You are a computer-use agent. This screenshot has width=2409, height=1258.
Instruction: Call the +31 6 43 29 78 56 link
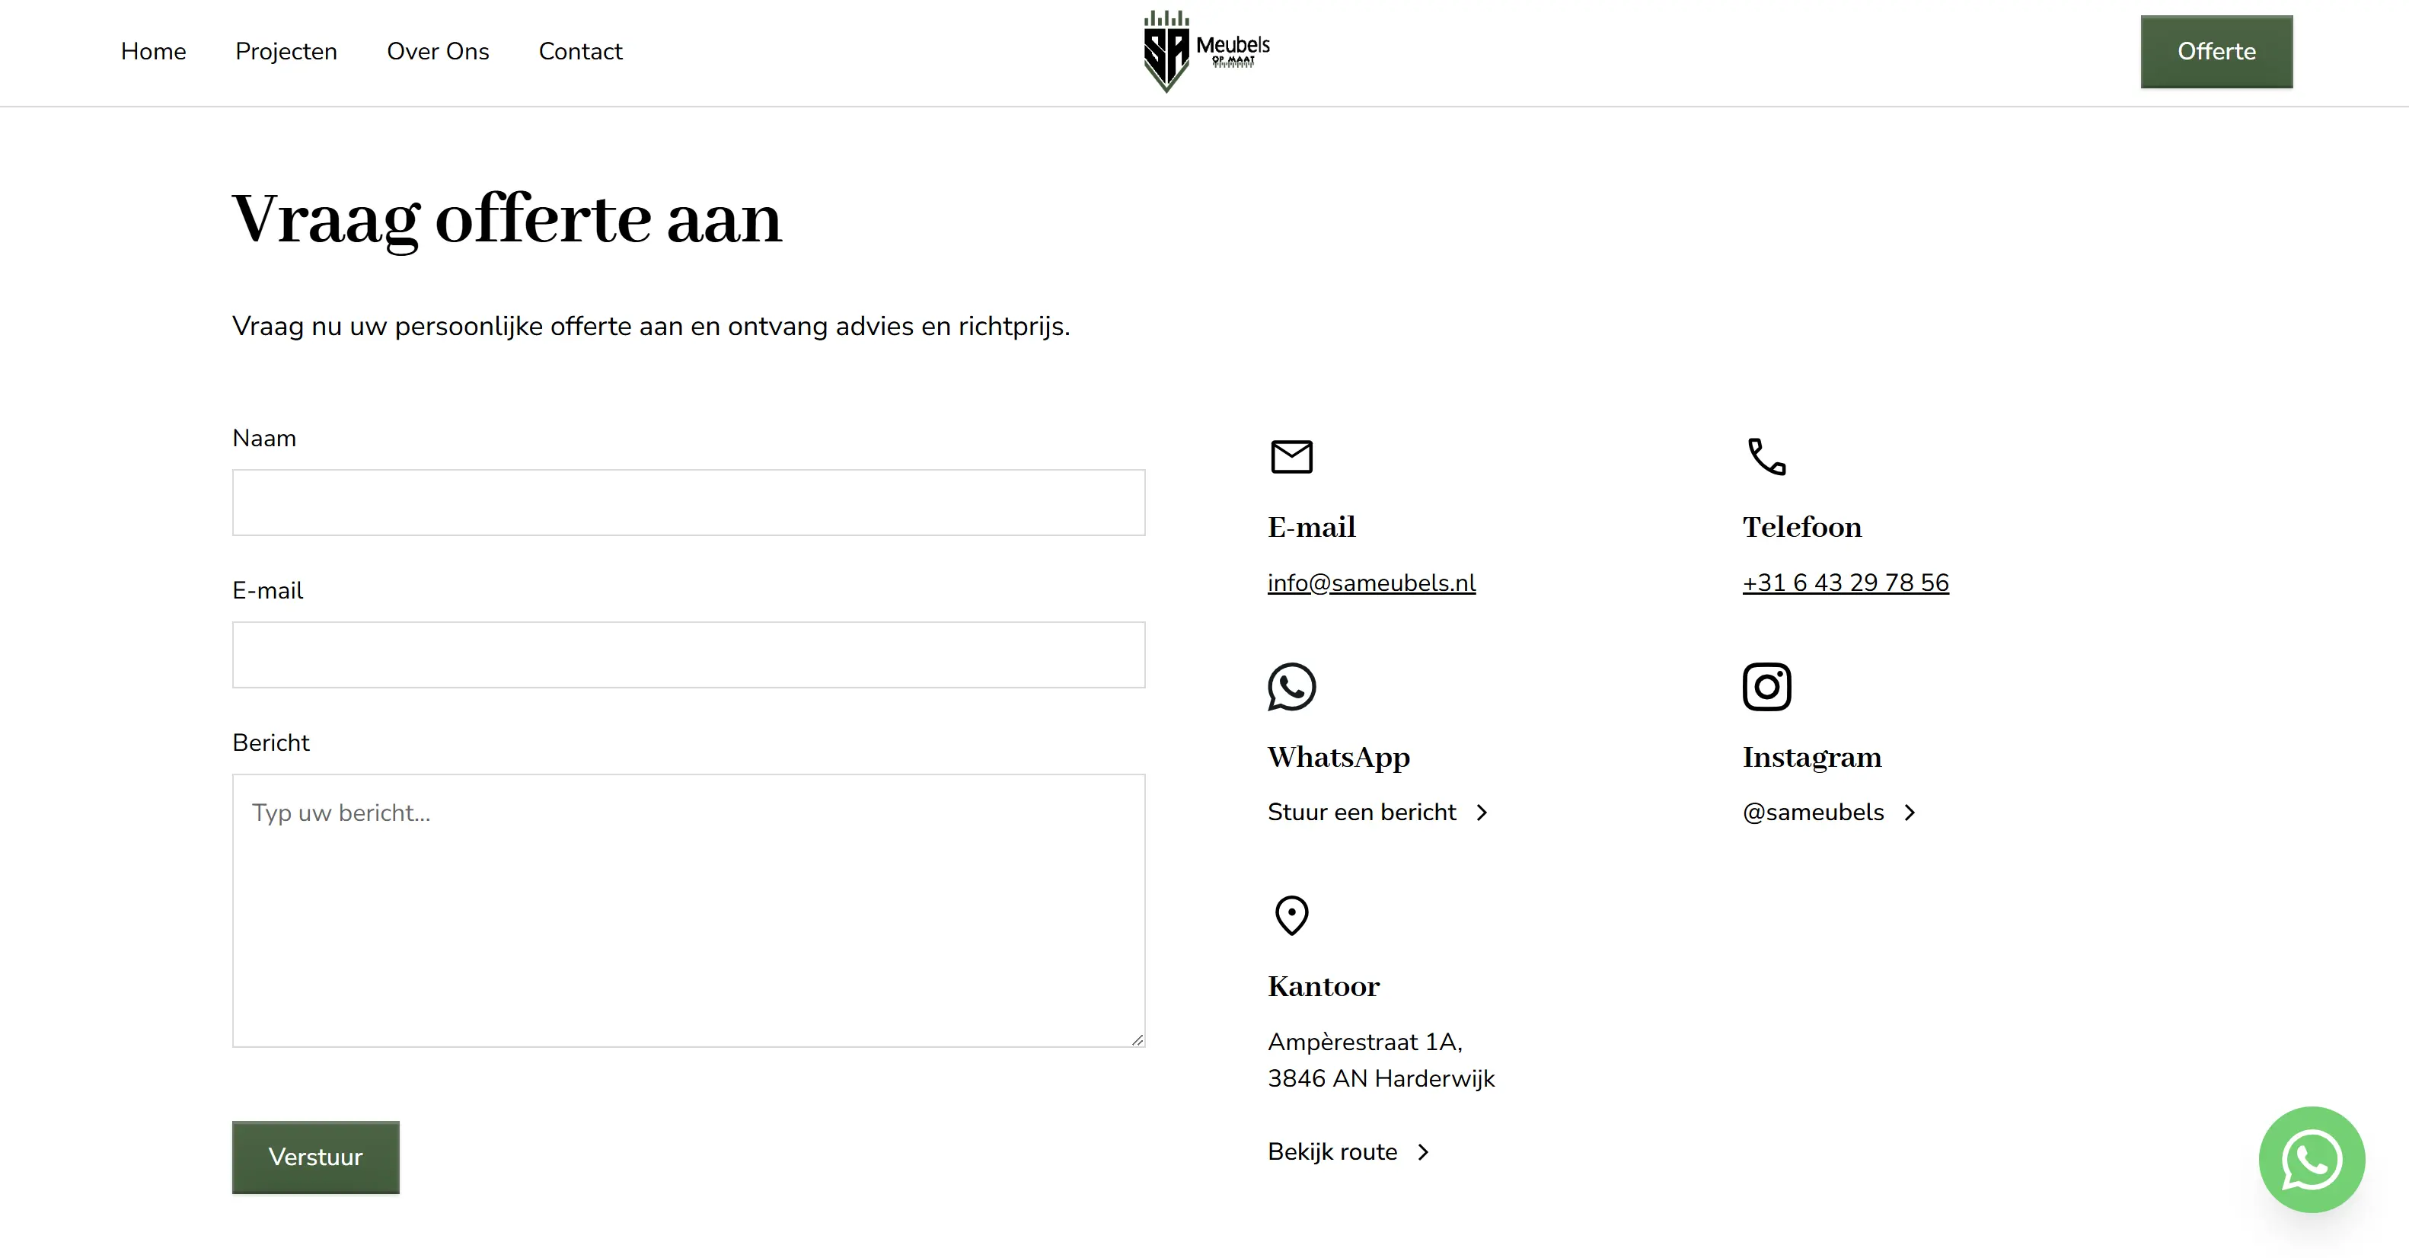(1845, 583)
